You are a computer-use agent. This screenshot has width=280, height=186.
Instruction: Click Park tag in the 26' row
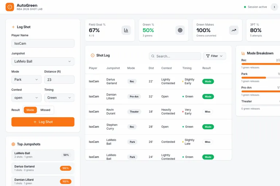[132, 142]
